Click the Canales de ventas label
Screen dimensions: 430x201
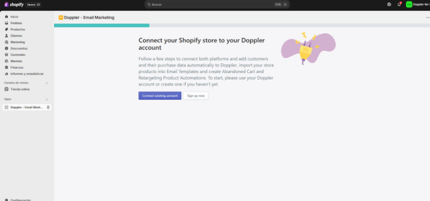(x=16, y=83)
